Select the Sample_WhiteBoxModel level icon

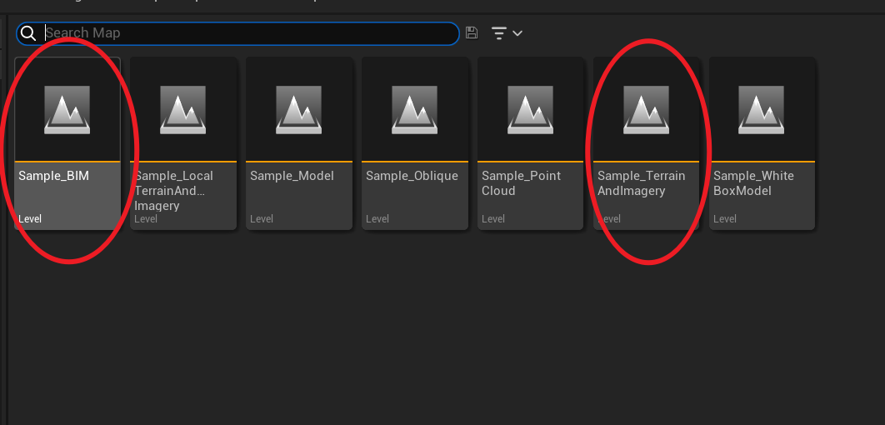click(x=762, y=110)
